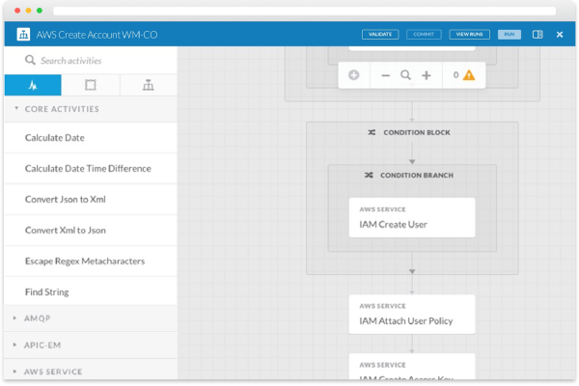Screen dimensions: 579x386
Task: Close the workflow editor with X
Action: pos(560,35)
